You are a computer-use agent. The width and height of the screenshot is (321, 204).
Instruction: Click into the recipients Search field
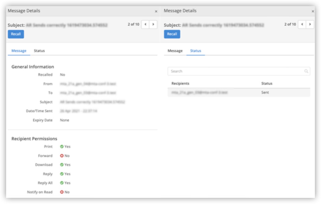235,71
